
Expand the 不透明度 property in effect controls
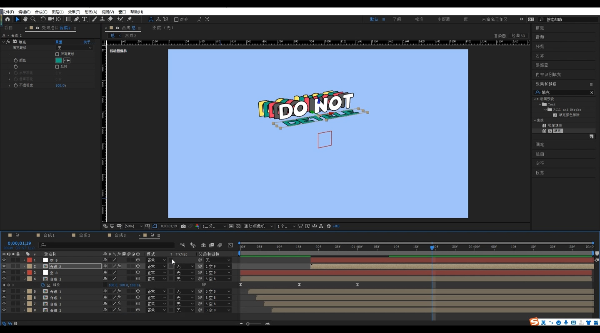9,85
